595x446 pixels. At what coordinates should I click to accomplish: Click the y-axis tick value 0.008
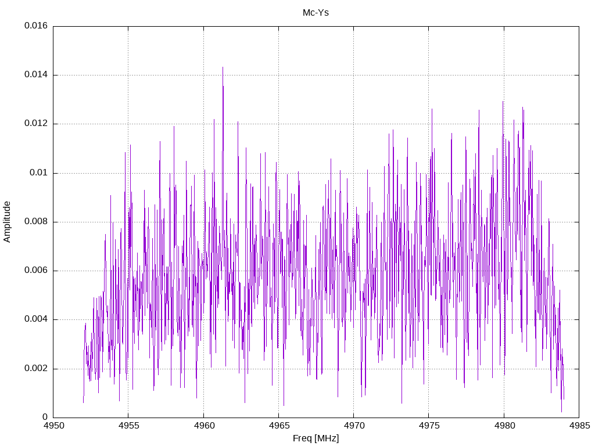click(x=36, y=222)
